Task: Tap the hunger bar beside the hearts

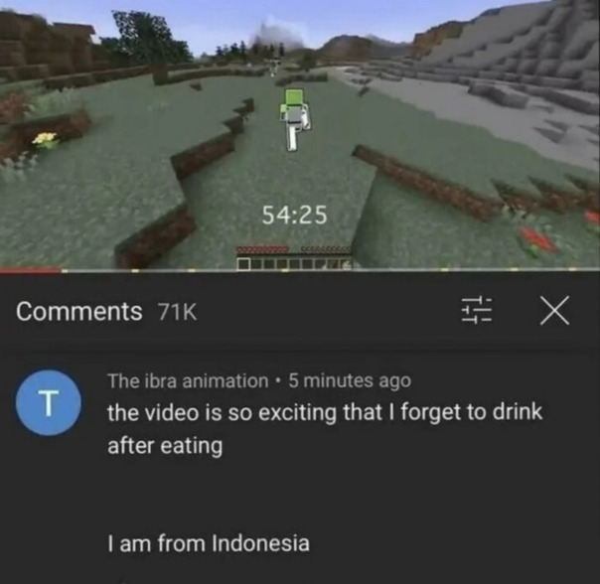Action: coord(327,249)
